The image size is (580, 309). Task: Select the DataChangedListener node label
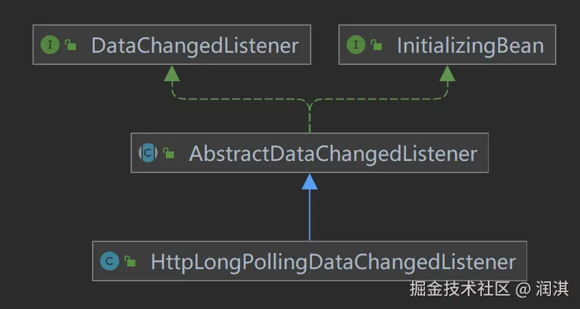194,45
